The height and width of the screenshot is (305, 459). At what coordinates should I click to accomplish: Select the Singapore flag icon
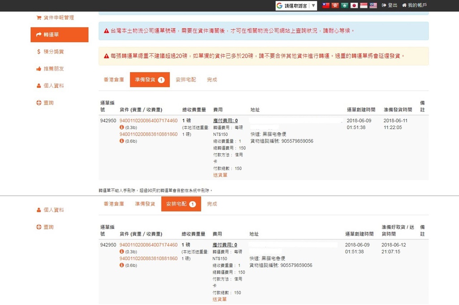coord(364,5)
